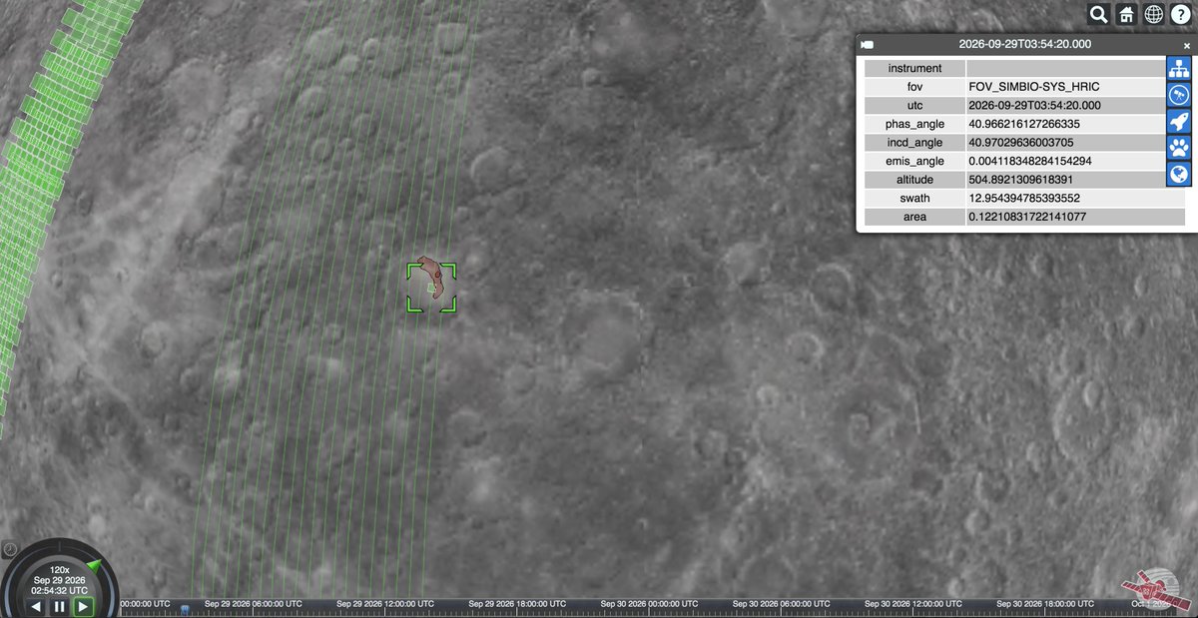This screenshot has height=618, width=1198.
Task: Jump timeline to Sep 29 2026 06:00:00 UTC
Action: coord(253,604)
